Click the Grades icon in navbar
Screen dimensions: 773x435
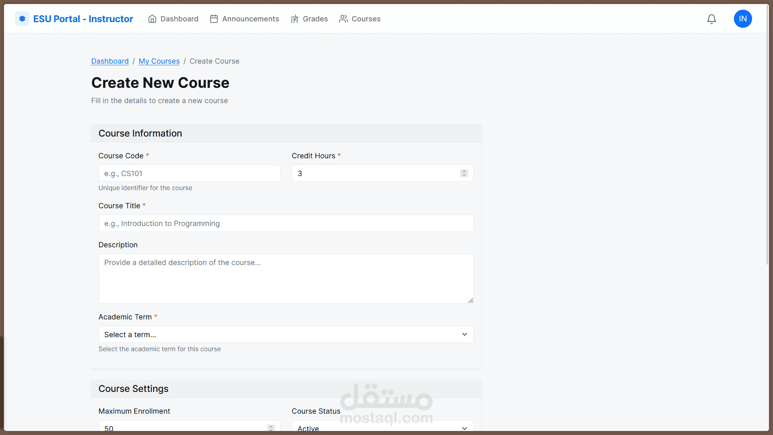point(294,19)
